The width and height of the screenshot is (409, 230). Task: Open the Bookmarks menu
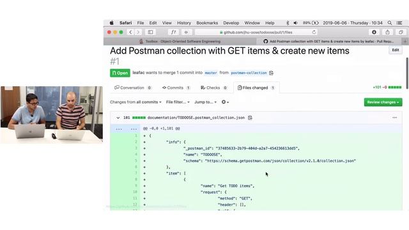(x=207, y=23)
